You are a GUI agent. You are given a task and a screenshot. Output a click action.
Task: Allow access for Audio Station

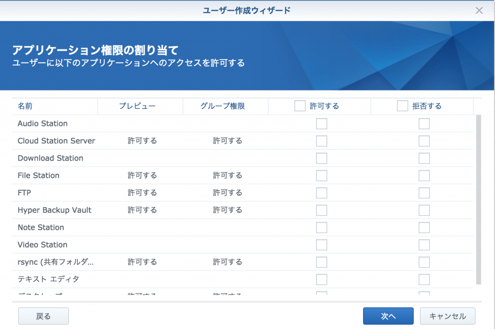click(x=321, y=123)
